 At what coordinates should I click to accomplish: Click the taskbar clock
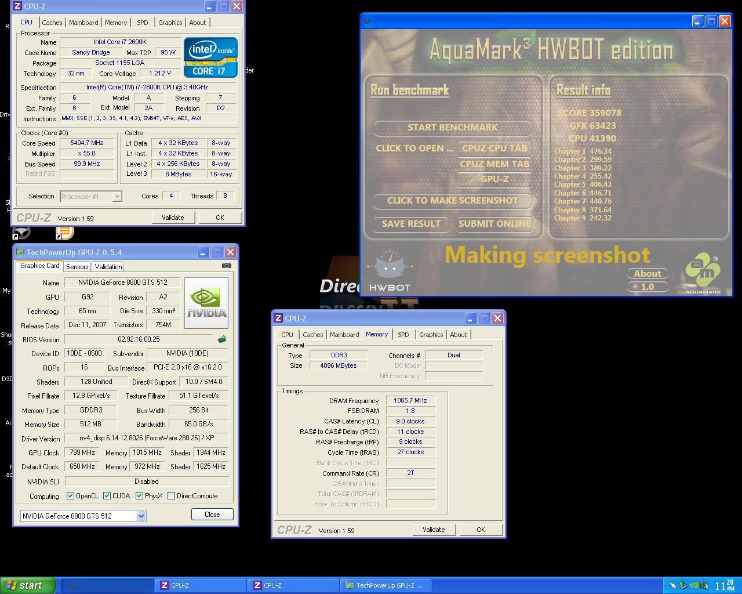point(725,586)
